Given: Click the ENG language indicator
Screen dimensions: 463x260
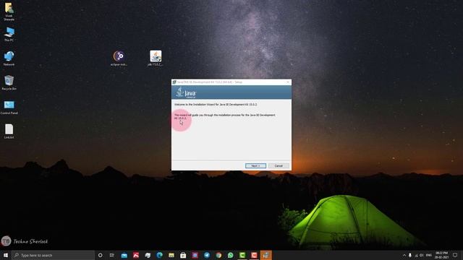Looking at the screenshot, I should coord(429,255).
